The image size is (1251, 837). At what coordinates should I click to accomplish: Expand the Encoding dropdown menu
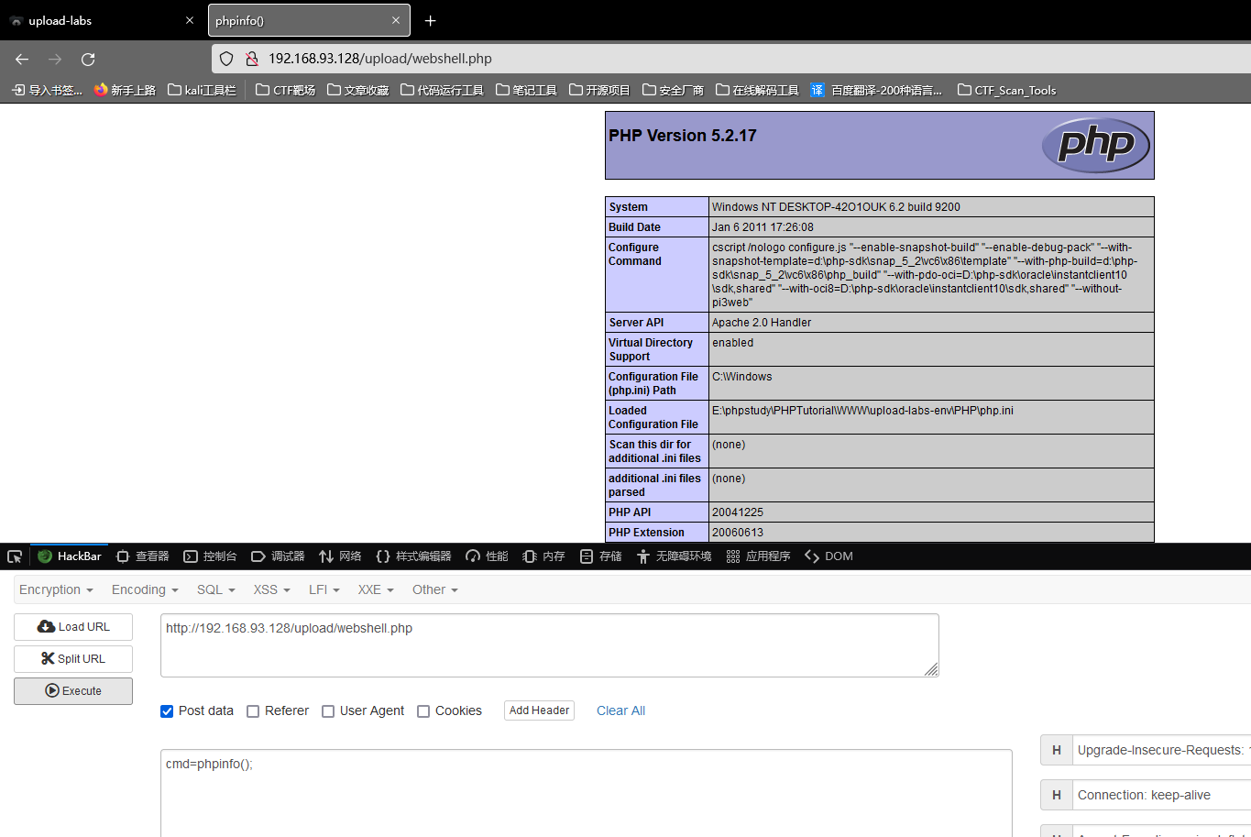point(145,589)
